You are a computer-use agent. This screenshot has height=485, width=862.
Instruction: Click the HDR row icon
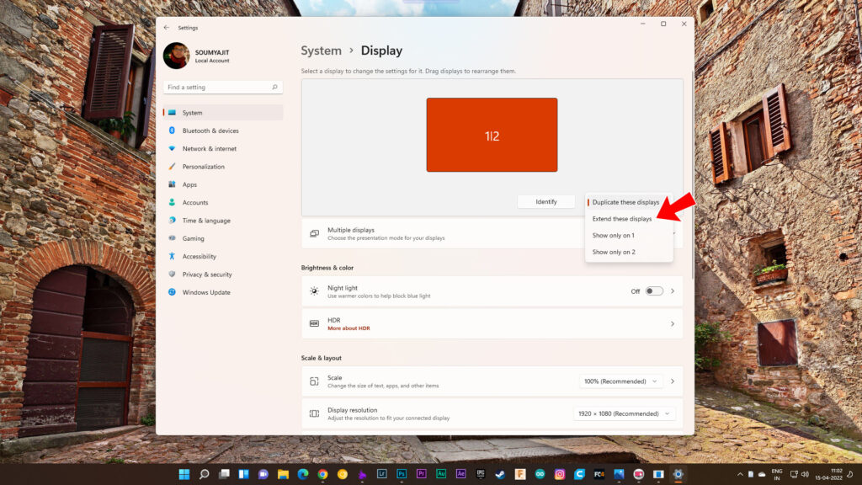(314, 324)
